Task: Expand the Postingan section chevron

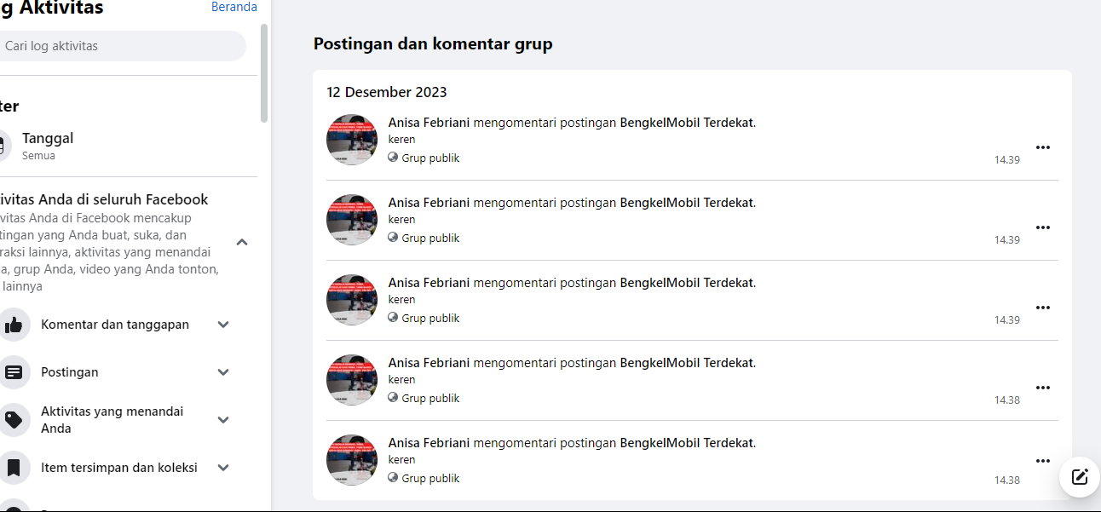Action: tap(223, 372)
